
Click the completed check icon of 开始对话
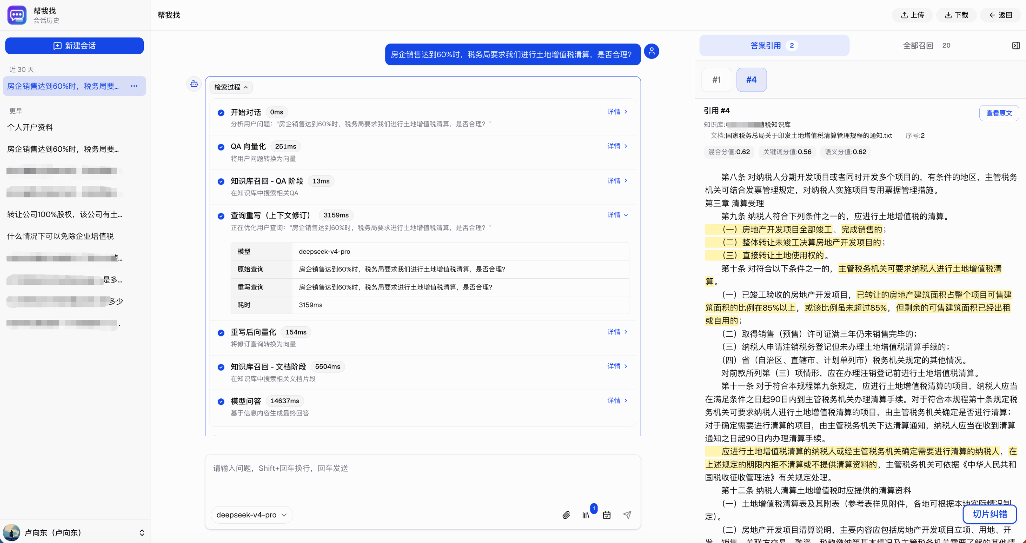[x=221, y=113]
